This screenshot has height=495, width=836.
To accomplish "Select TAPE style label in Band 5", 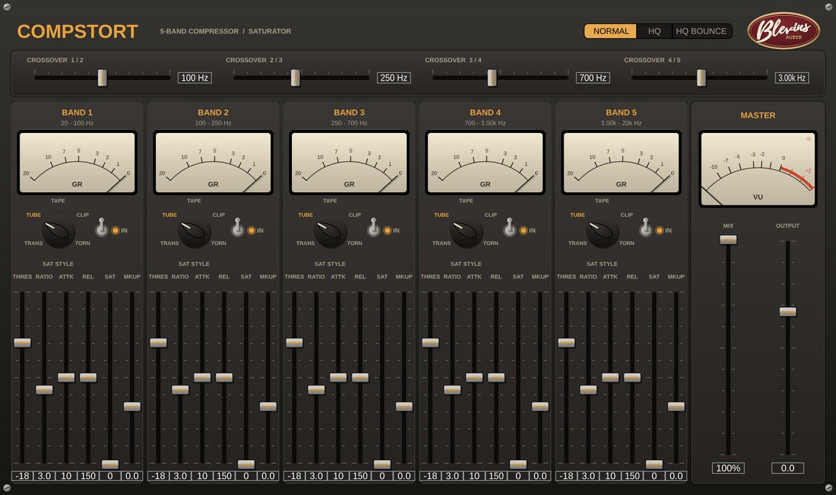I will coord(602,201).
